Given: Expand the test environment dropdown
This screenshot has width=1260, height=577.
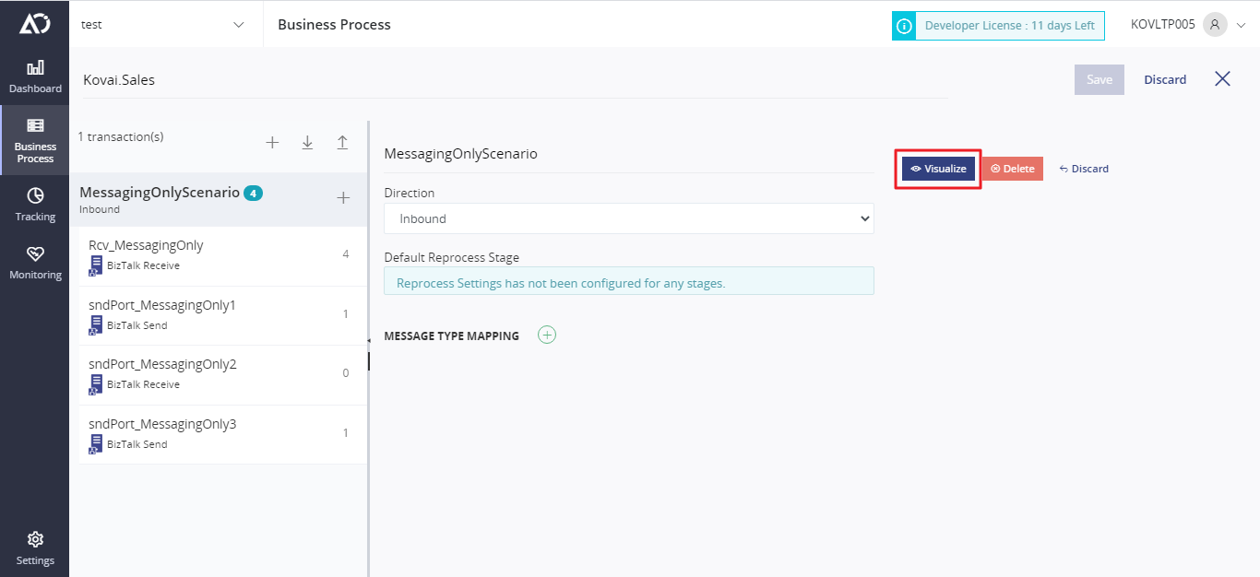Looking at the screenshot, I should pyautogui.click(x=238, y=25).
